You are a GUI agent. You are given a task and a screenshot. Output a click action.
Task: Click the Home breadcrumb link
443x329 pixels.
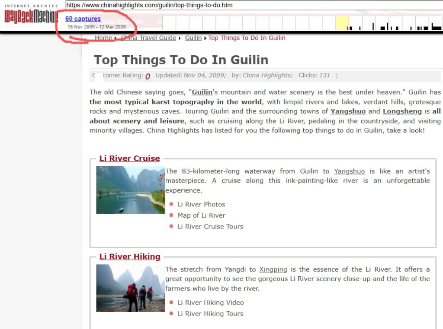tap(103, 38)
